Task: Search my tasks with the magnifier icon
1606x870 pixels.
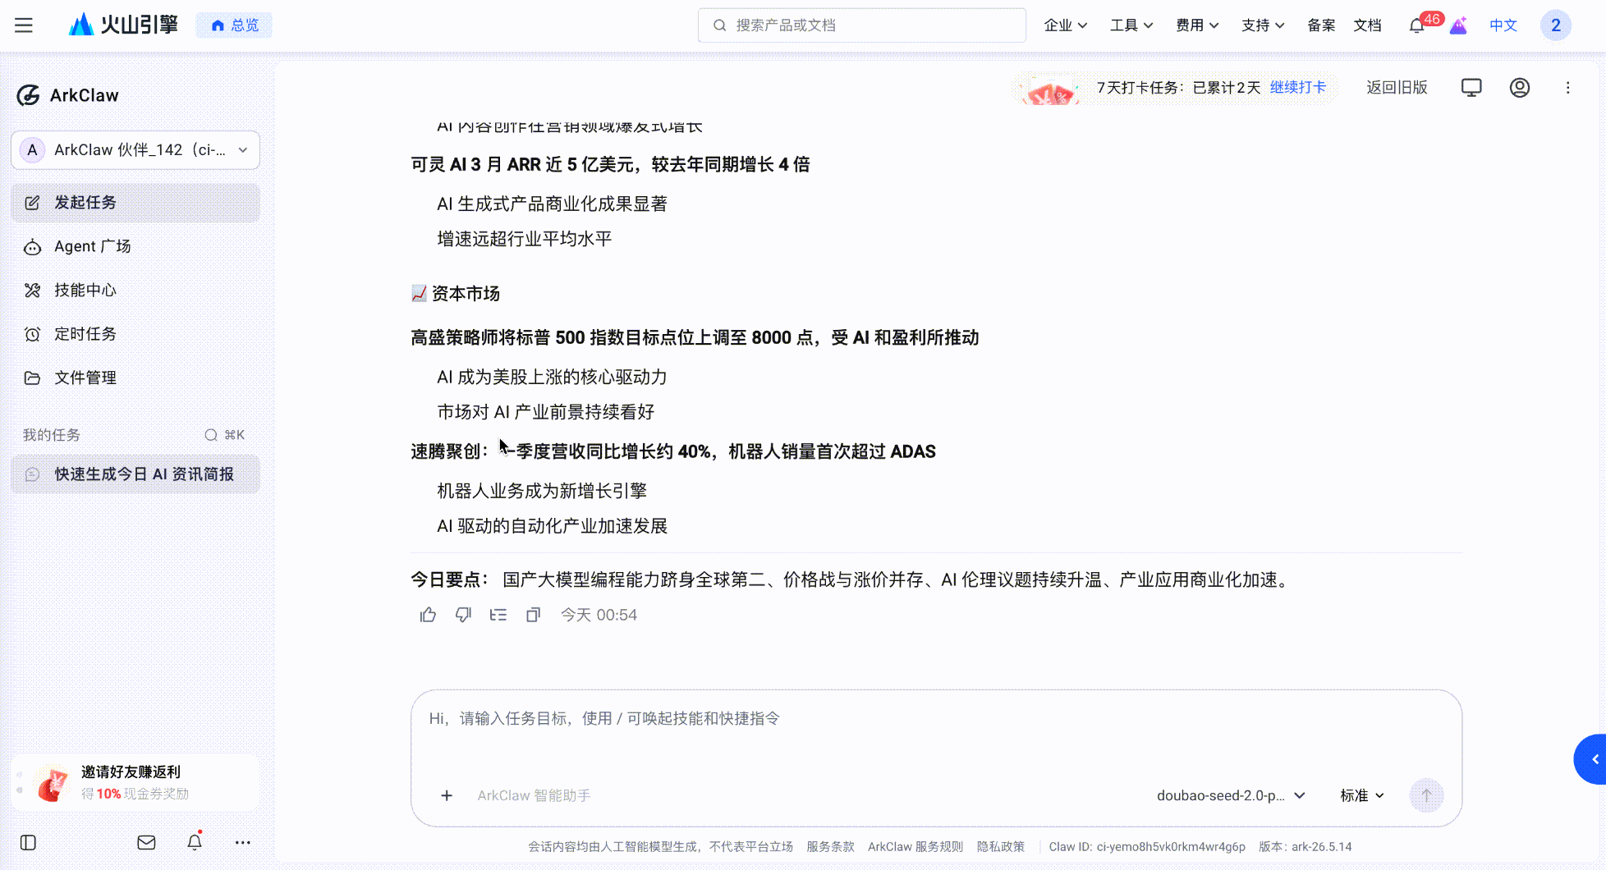Action: coord(211,435)
